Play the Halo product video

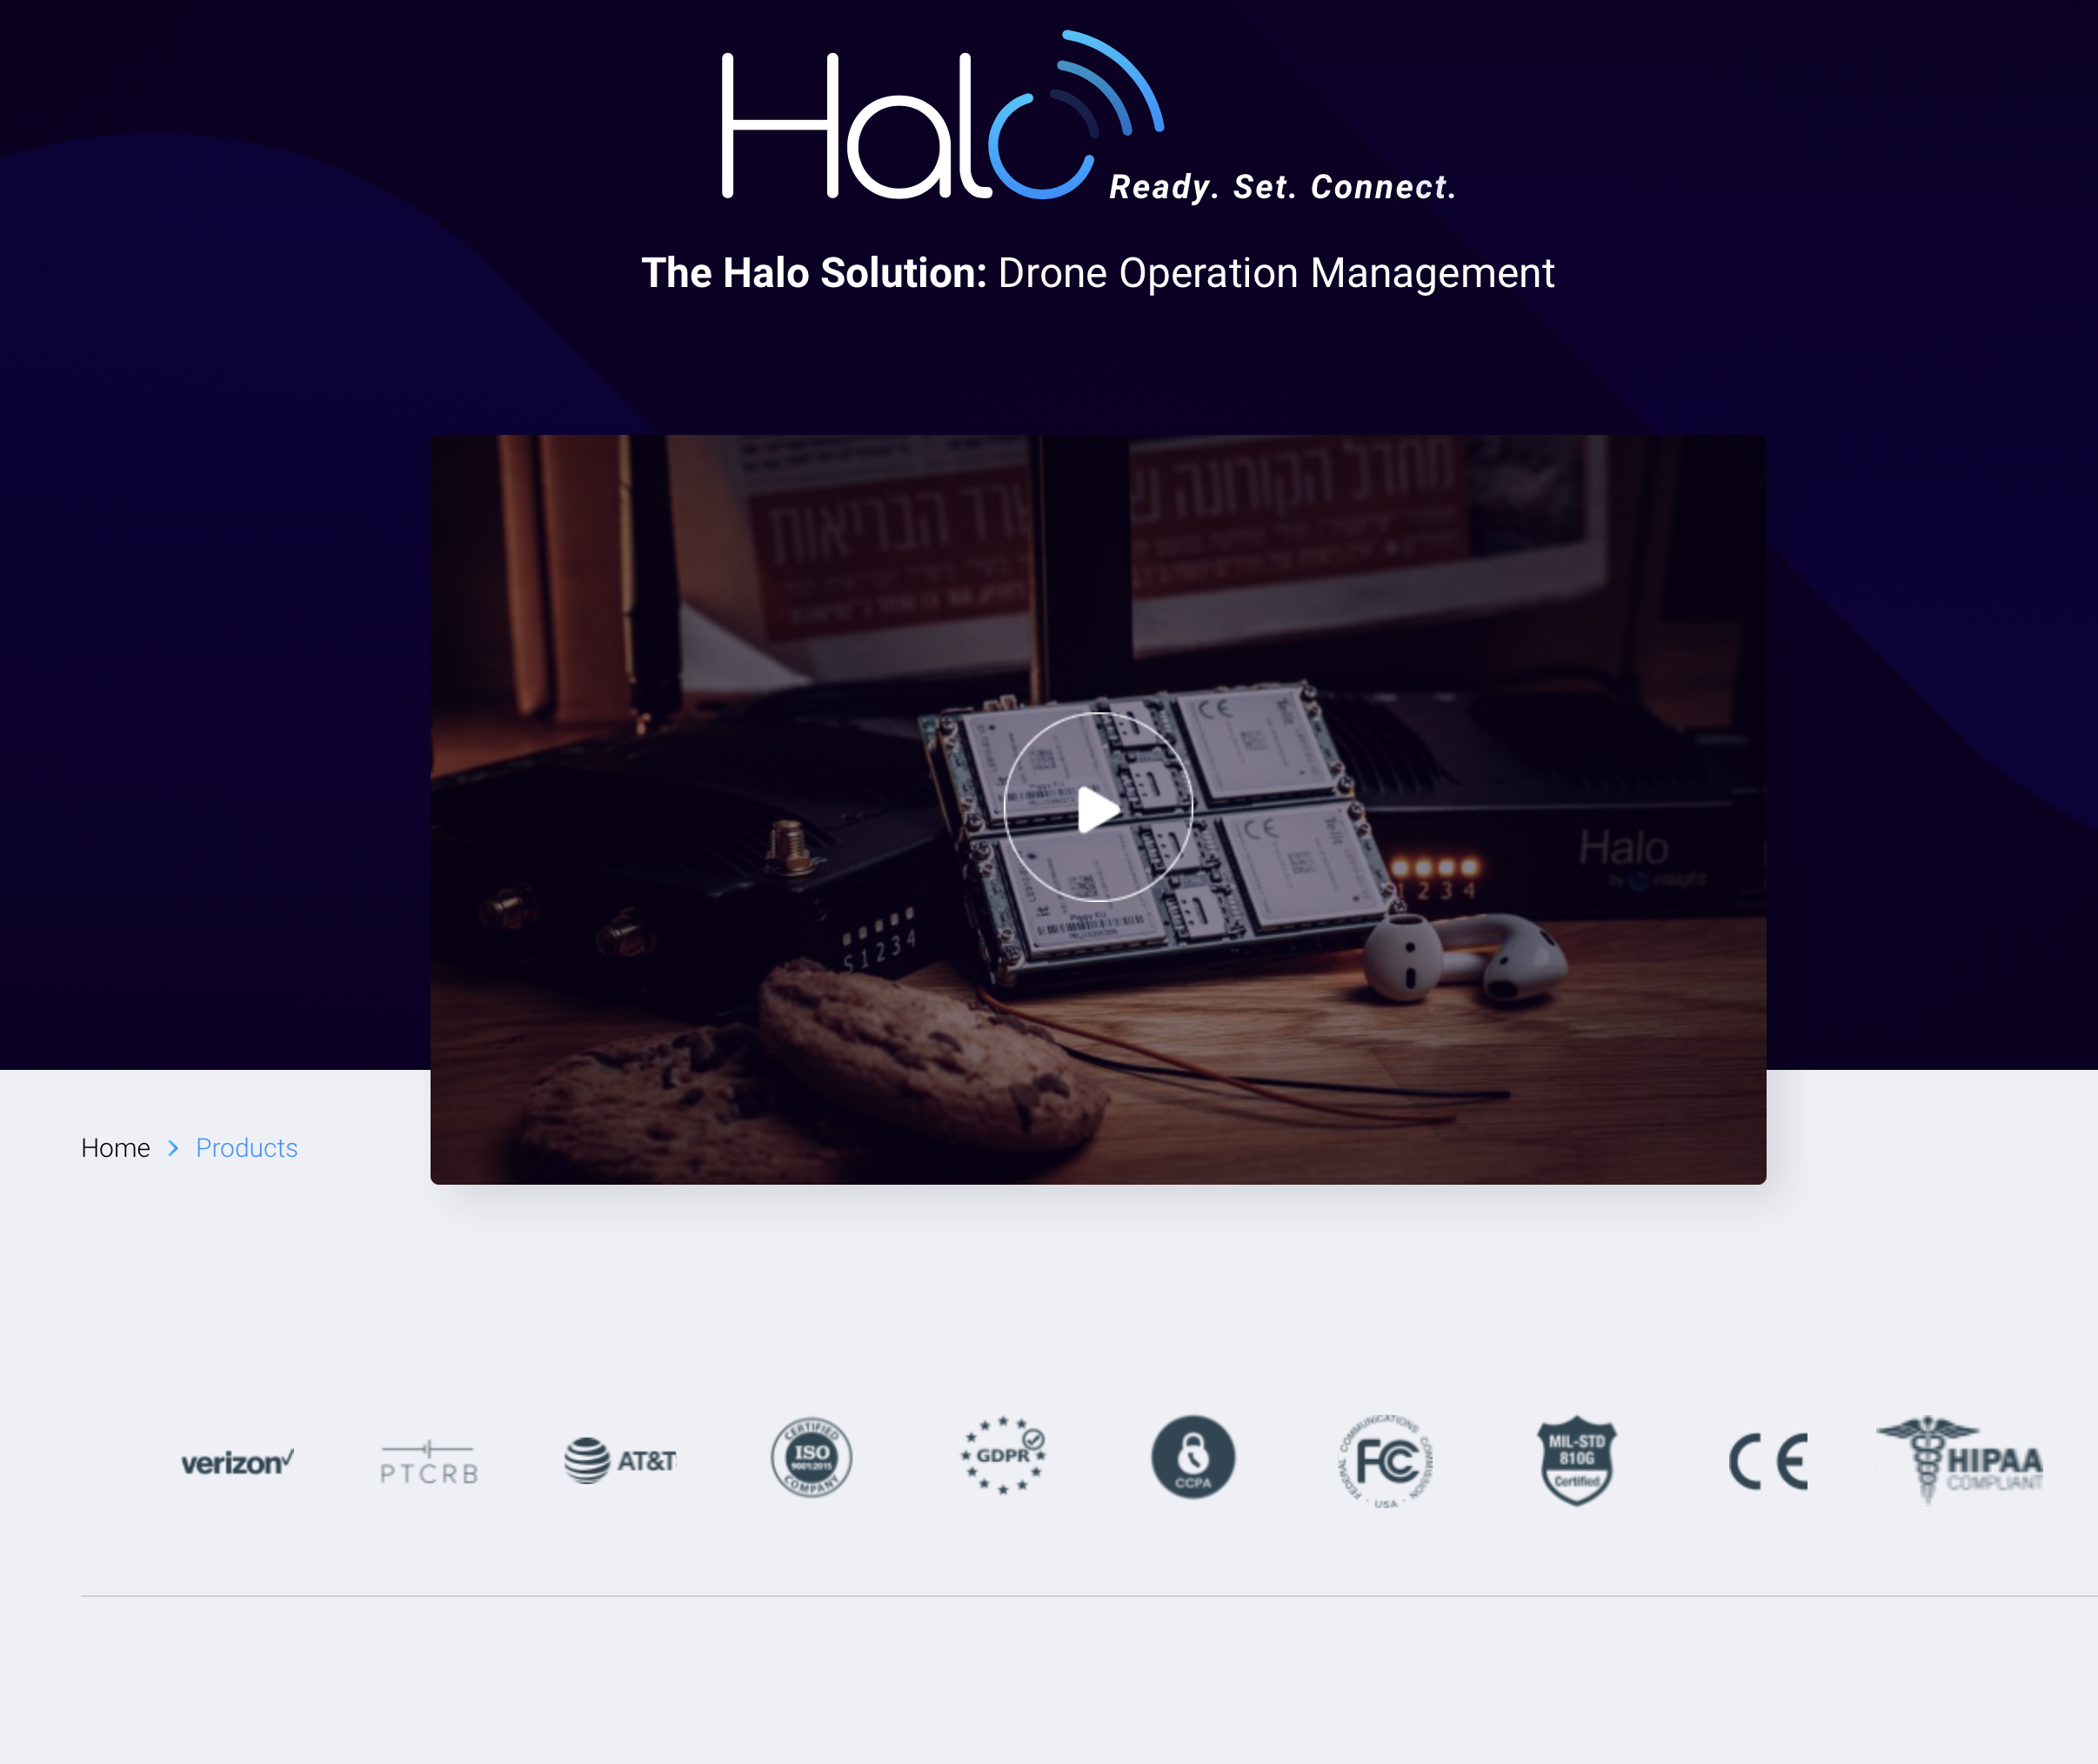(1098, 808)
